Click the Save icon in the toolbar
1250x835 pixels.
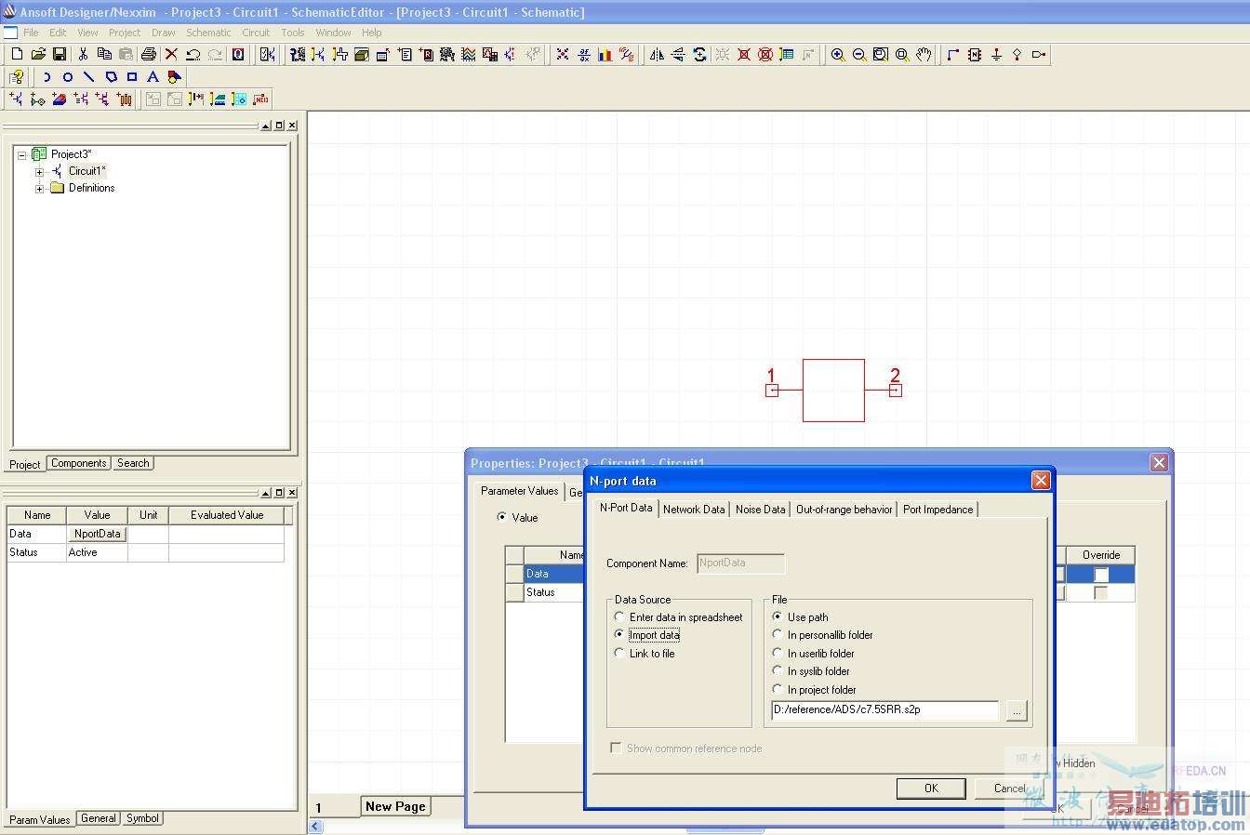tap(60, 55)
